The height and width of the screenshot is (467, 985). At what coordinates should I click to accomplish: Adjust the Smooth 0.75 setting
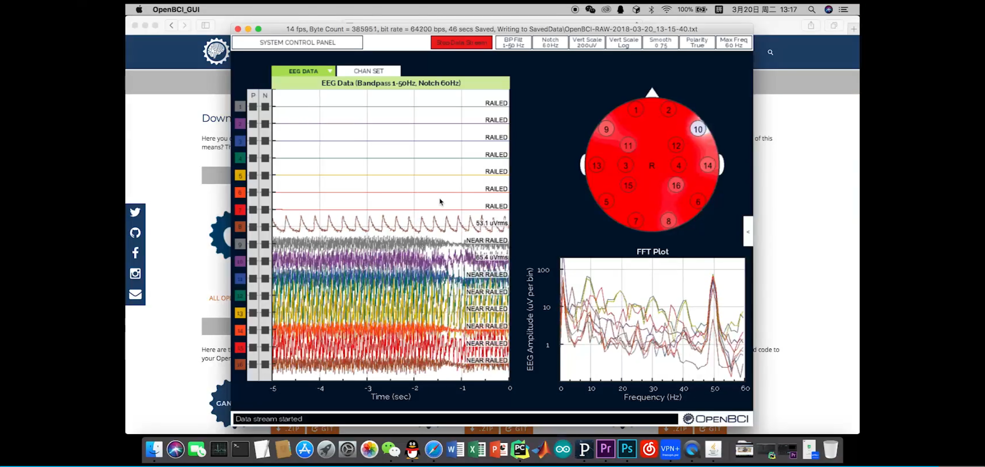(x=660, y=43)
